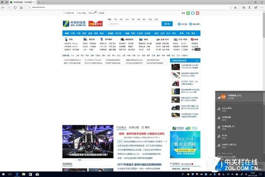Open the browser home page icon

[21, 7]
